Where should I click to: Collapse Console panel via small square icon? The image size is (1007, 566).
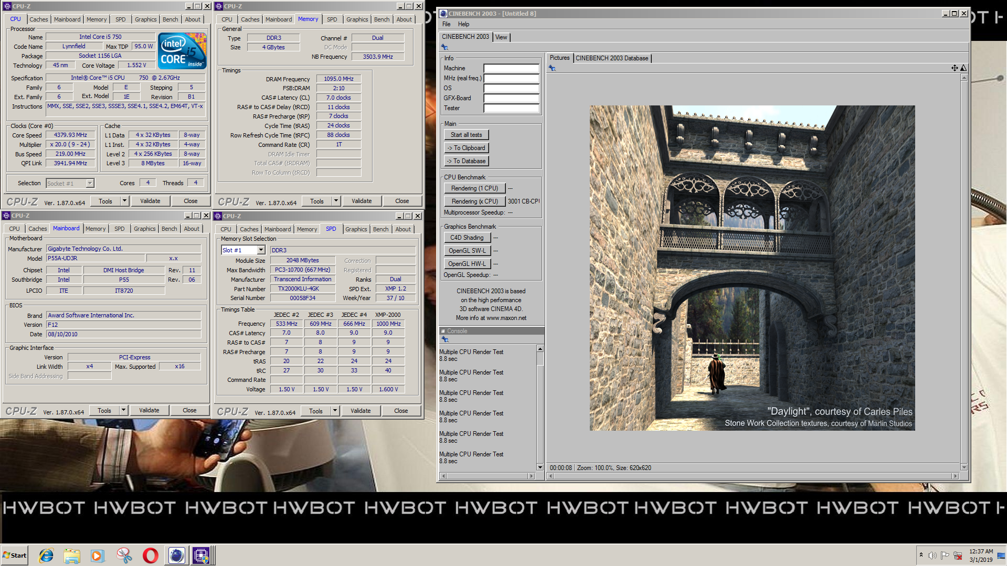coord(443,331)
